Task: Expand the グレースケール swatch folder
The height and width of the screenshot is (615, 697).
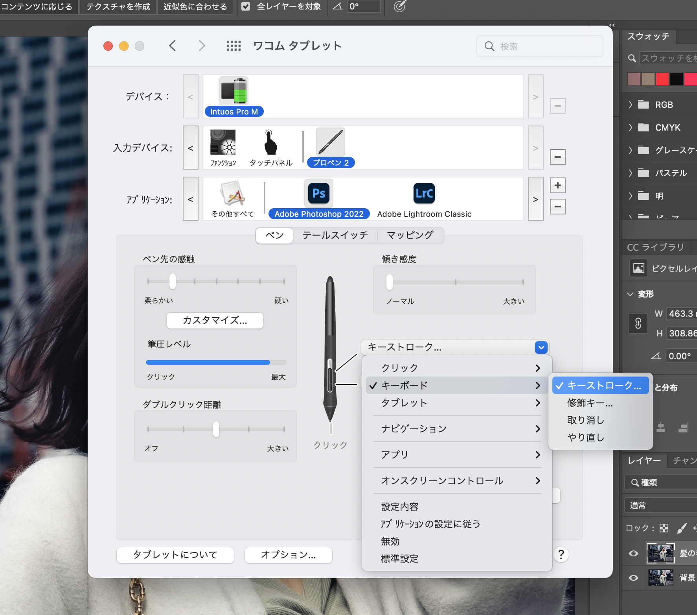Action: coord(631,150)
